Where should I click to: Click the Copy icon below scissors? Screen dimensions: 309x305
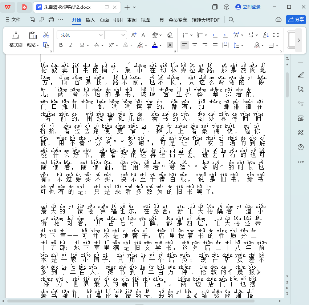46,45
